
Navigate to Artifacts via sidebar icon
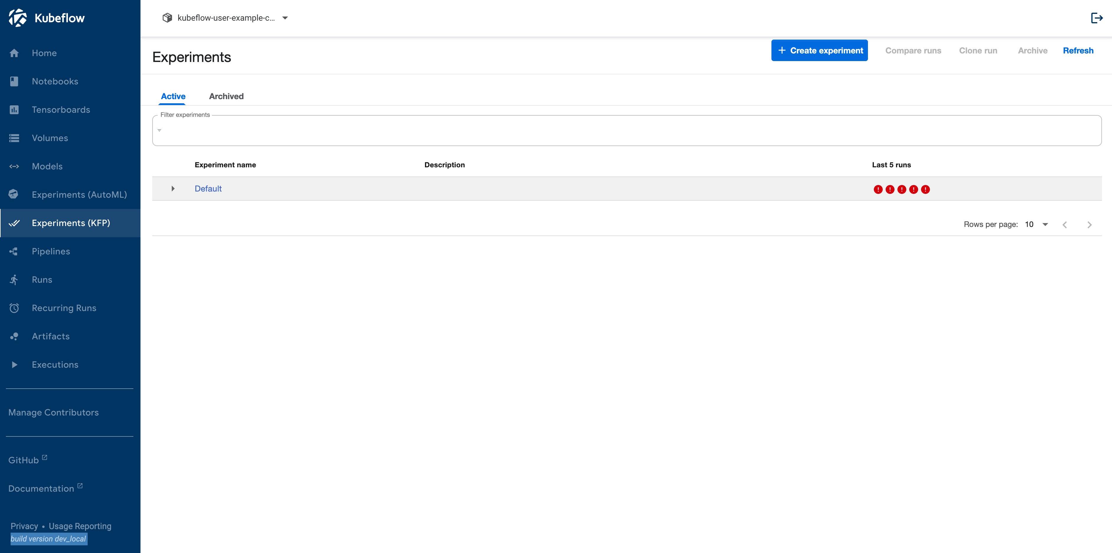tap(14, 336)
